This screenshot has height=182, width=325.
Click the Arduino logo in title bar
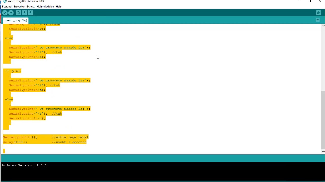click(x=5, y=1)
